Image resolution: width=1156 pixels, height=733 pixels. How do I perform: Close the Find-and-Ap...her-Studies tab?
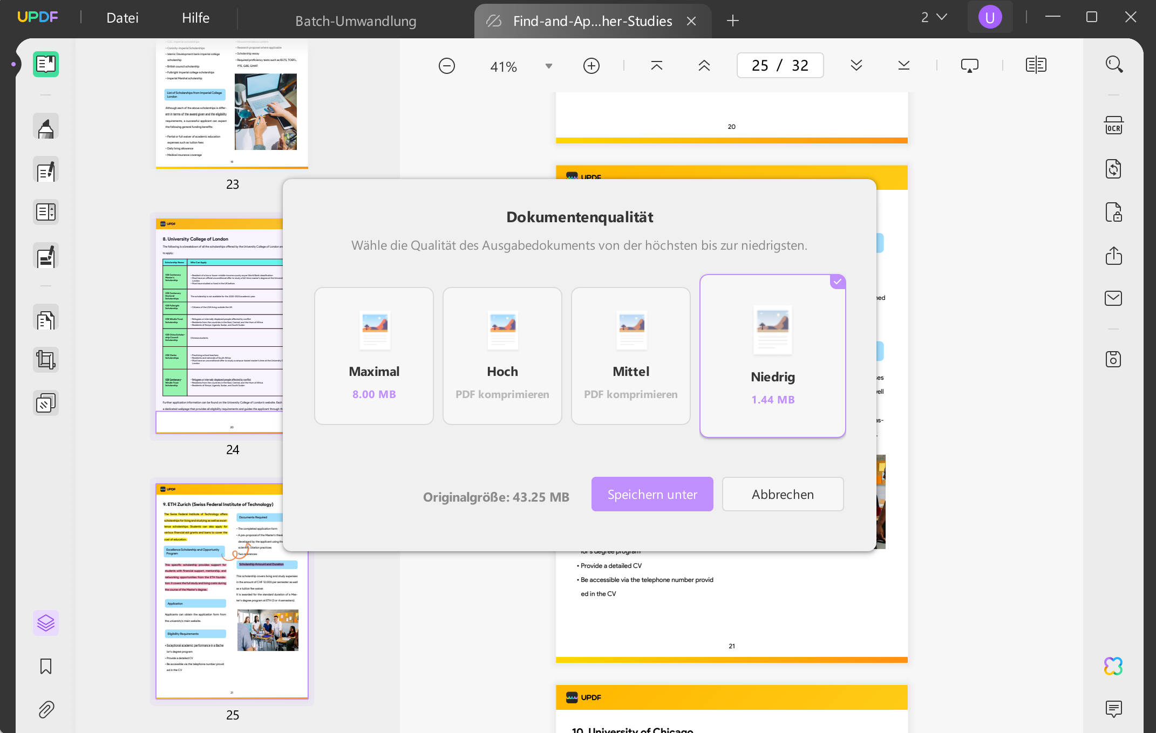tap(691, 21)
